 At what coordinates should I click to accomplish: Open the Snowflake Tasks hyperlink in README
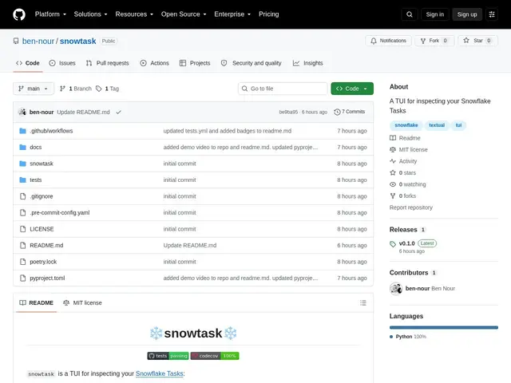[x=160, y=373]
